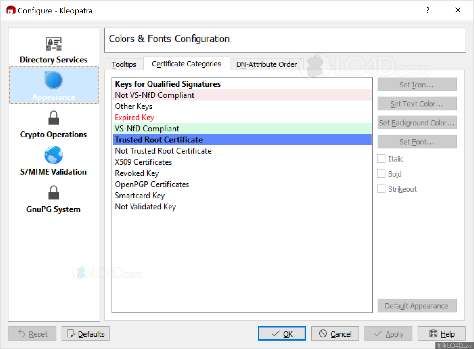The image size is (474, 349).
Task: Click the question mark help icon in title bar
Action: (x=428, y=10)
